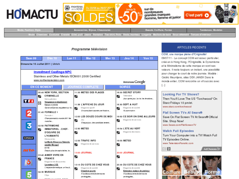Switch to Mar 12 day tab

click(x=91, y=58)
